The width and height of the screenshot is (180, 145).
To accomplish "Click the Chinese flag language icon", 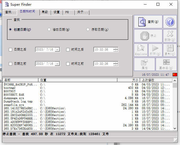I will point(175,75).
